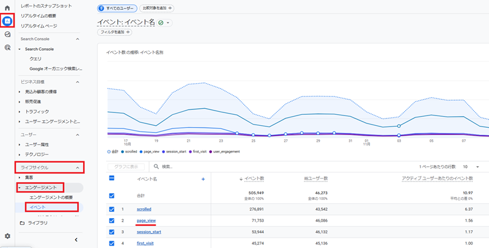Open the Explore icon in left rail
489x248 pixels.
[x=7, y=34]
